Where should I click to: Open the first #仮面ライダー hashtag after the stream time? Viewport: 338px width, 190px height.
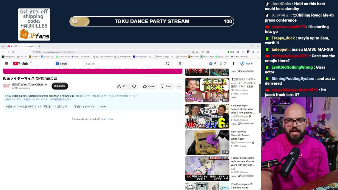[x=83, y=96]
